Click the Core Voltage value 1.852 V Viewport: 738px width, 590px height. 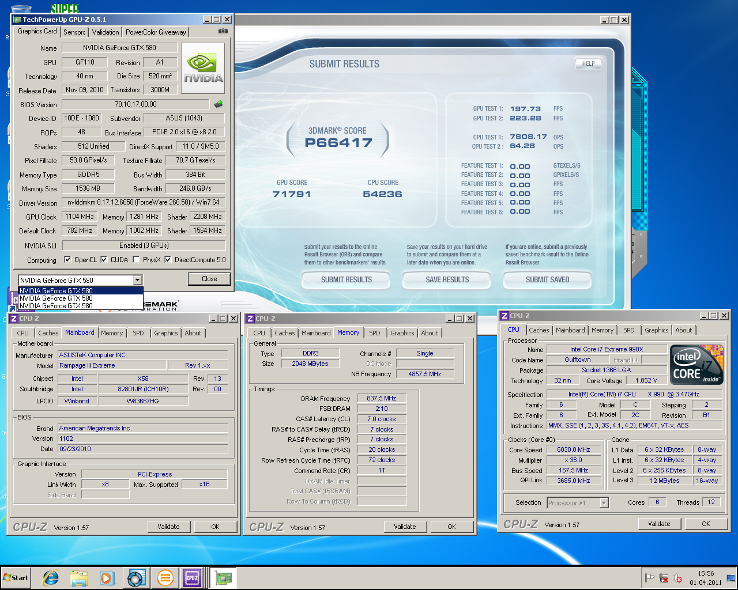pos(646,380)
